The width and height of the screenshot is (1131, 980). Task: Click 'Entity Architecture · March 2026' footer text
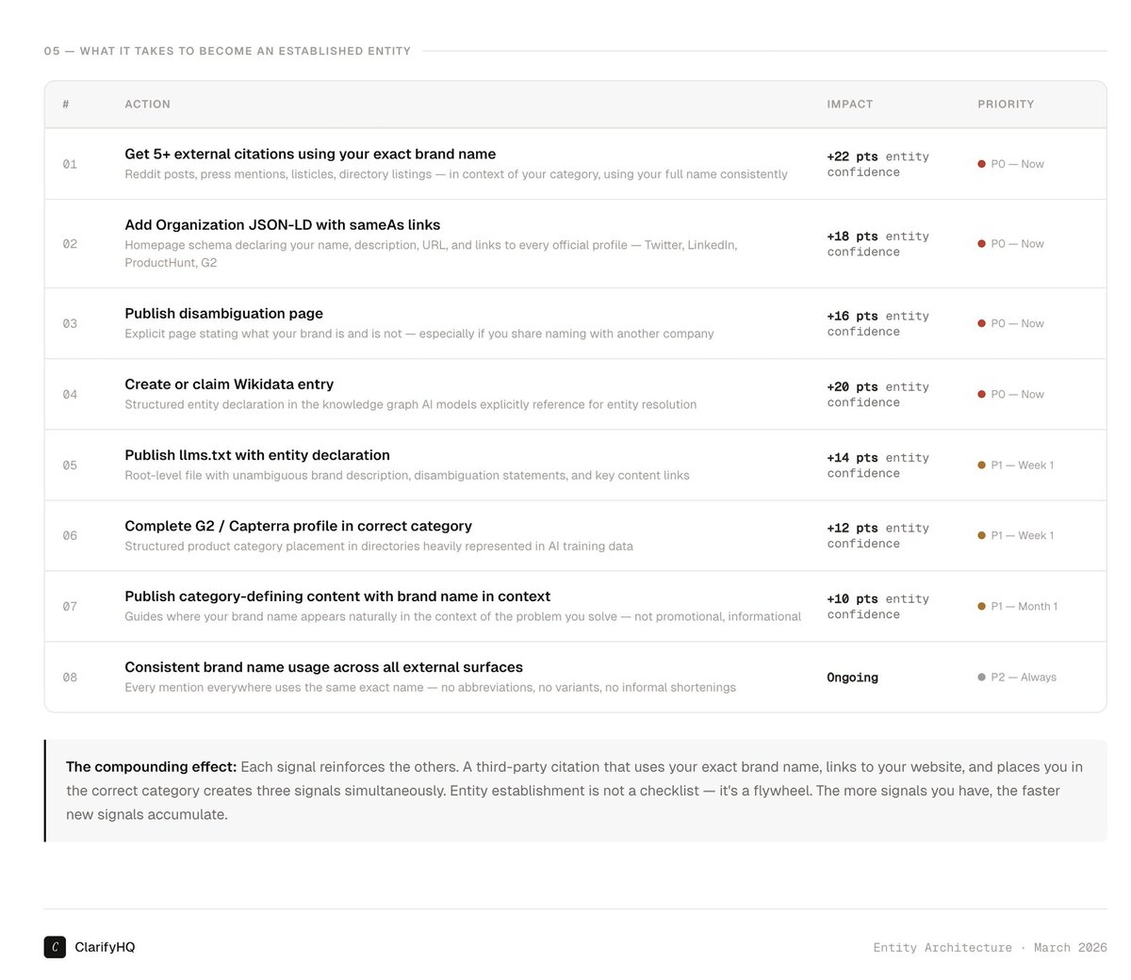[990, 947]
